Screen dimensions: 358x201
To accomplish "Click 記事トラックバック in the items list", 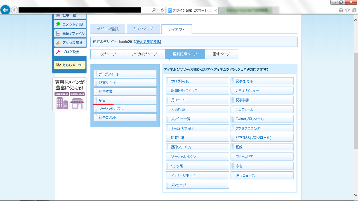I will (x=197, y=91).
